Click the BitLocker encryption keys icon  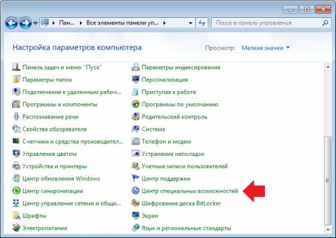pyautogui.click(x=136, y=203)
